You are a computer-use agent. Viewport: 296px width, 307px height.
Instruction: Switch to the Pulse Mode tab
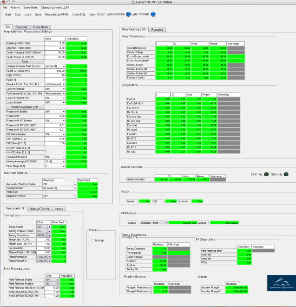(40, 27)
